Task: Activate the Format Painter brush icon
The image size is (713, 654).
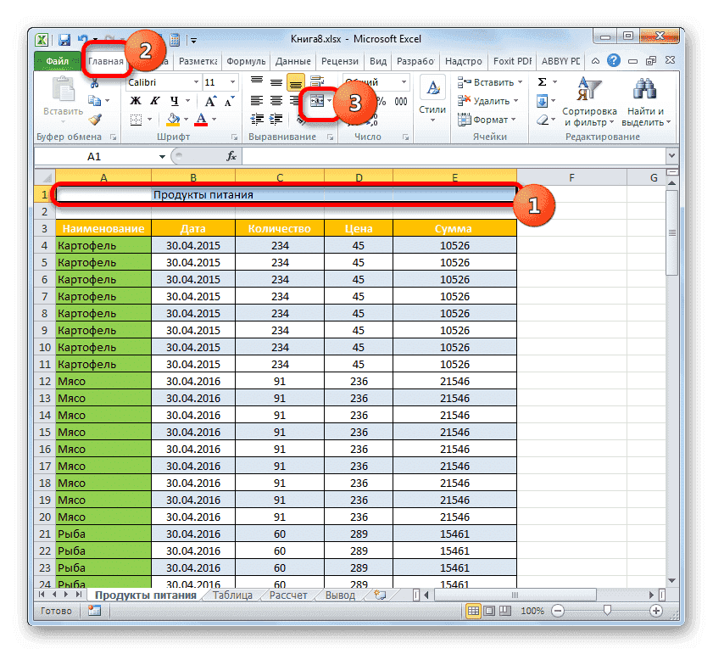Action: coord(94,120)
